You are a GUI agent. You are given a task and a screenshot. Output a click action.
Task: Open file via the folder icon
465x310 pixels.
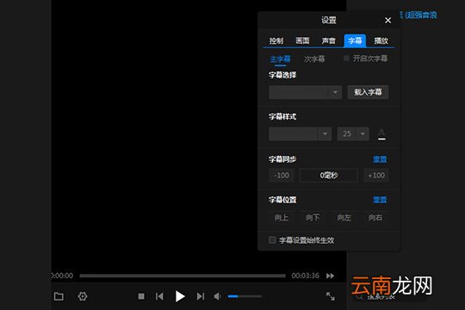(59, 296)
